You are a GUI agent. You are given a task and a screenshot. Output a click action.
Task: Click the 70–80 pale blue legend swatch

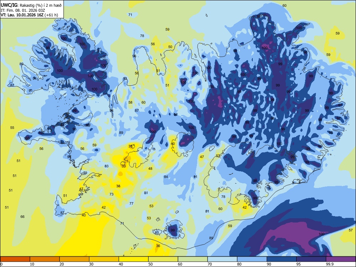pyautogui.click(x=222, y=259)
